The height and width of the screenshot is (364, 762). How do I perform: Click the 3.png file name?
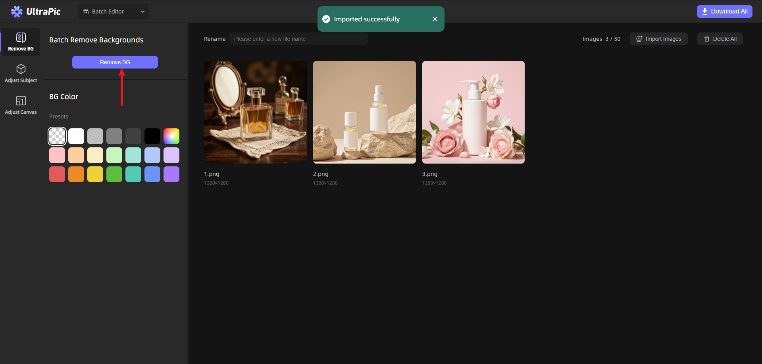pyautogui.click(x=430, y=174)
